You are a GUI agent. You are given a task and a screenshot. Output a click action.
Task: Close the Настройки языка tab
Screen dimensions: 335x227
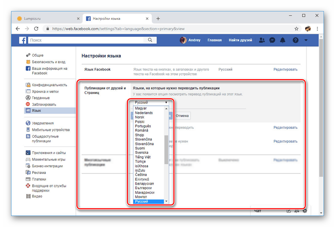[x=147, y=18]
